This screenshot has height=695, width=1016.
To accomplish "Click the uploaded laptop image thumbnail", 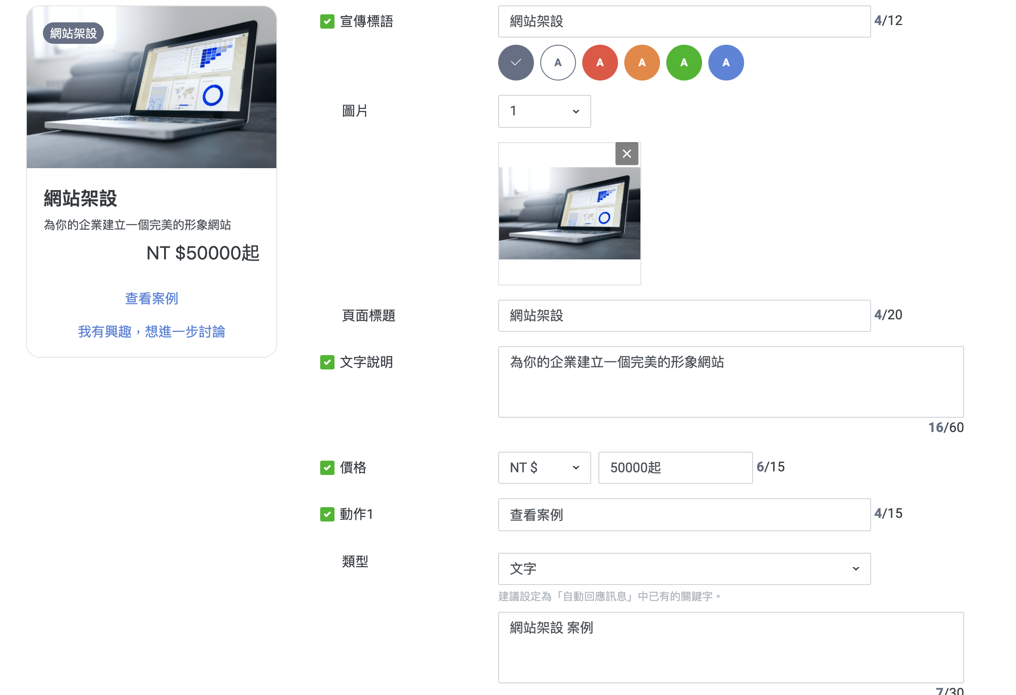I will point(570,213).
